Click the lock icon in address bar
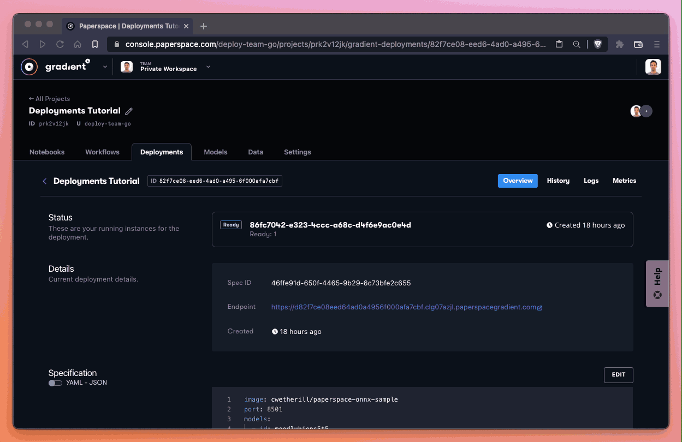Image resolution: width=682 pixels, height=442 pixels. coord(116,44)
